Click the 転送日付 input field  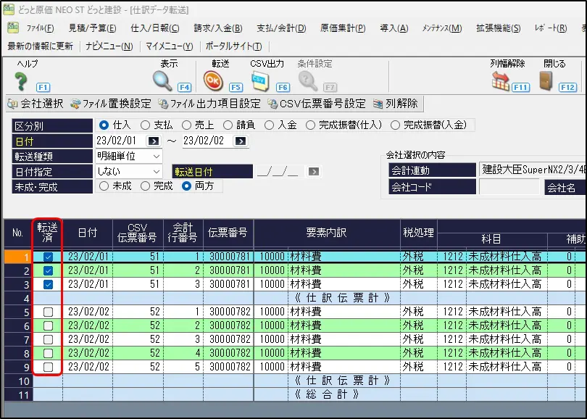278,172
